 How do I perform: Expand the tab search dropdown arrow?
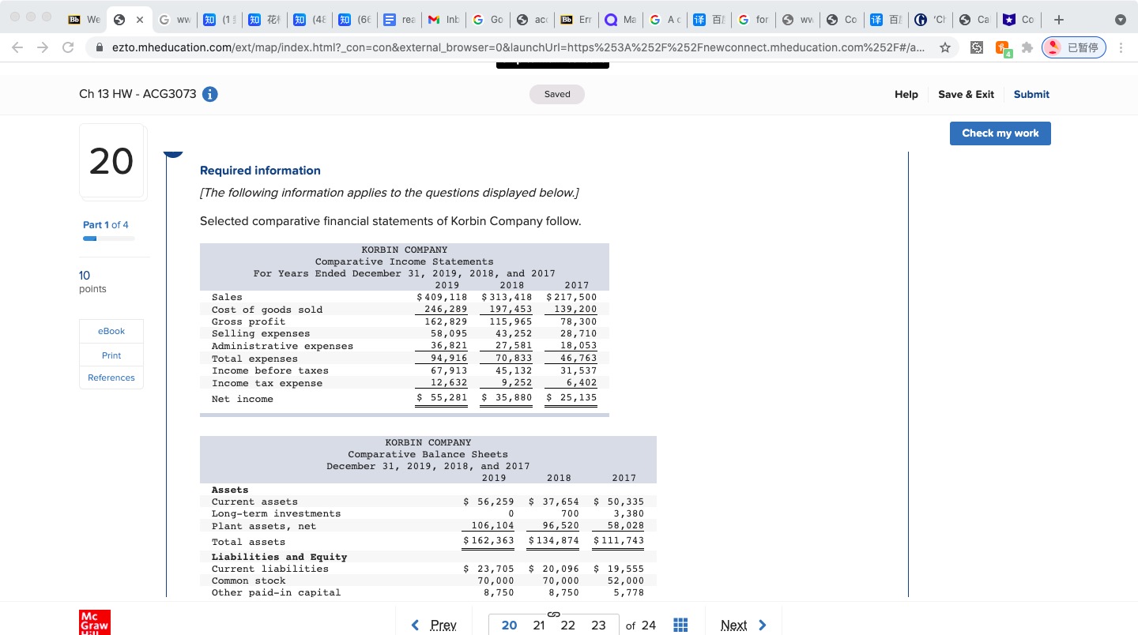pos(1120,19)
